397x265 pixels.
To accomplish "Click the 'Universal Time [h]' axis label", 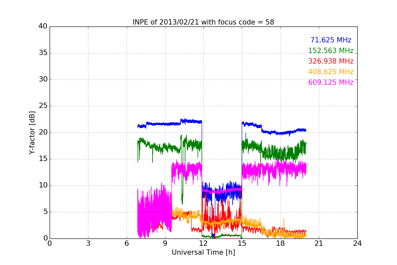I will (203, 252).
